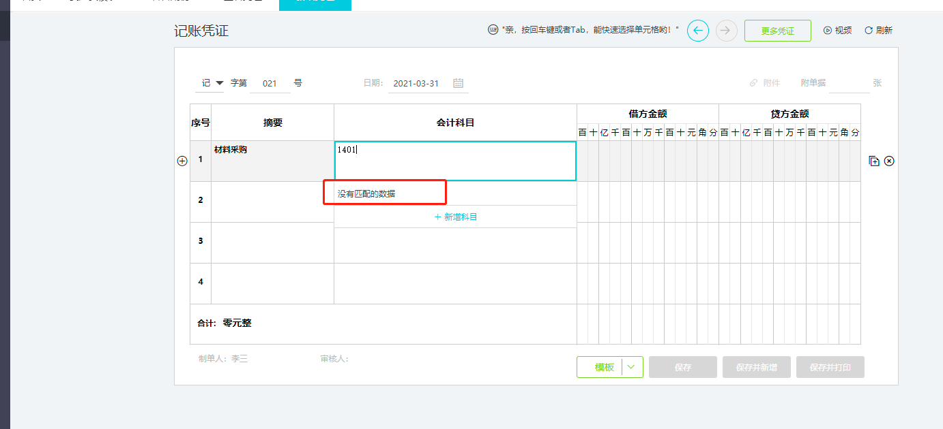Click the keyboard tip icon
The height and width of the screenshot is (429, 943).
(x=493, y=30)
